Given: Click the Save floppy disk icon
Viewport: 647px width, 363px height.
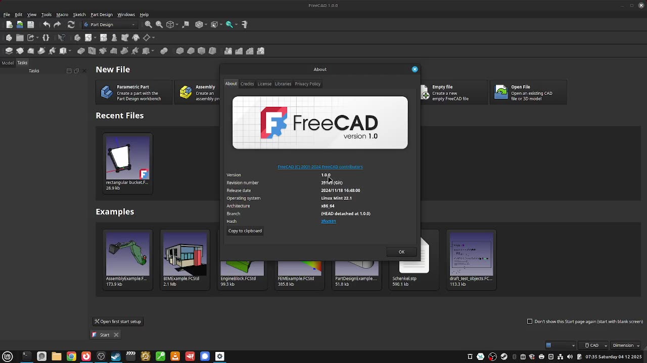Looking at the screenshot, I should coord(31,25).
